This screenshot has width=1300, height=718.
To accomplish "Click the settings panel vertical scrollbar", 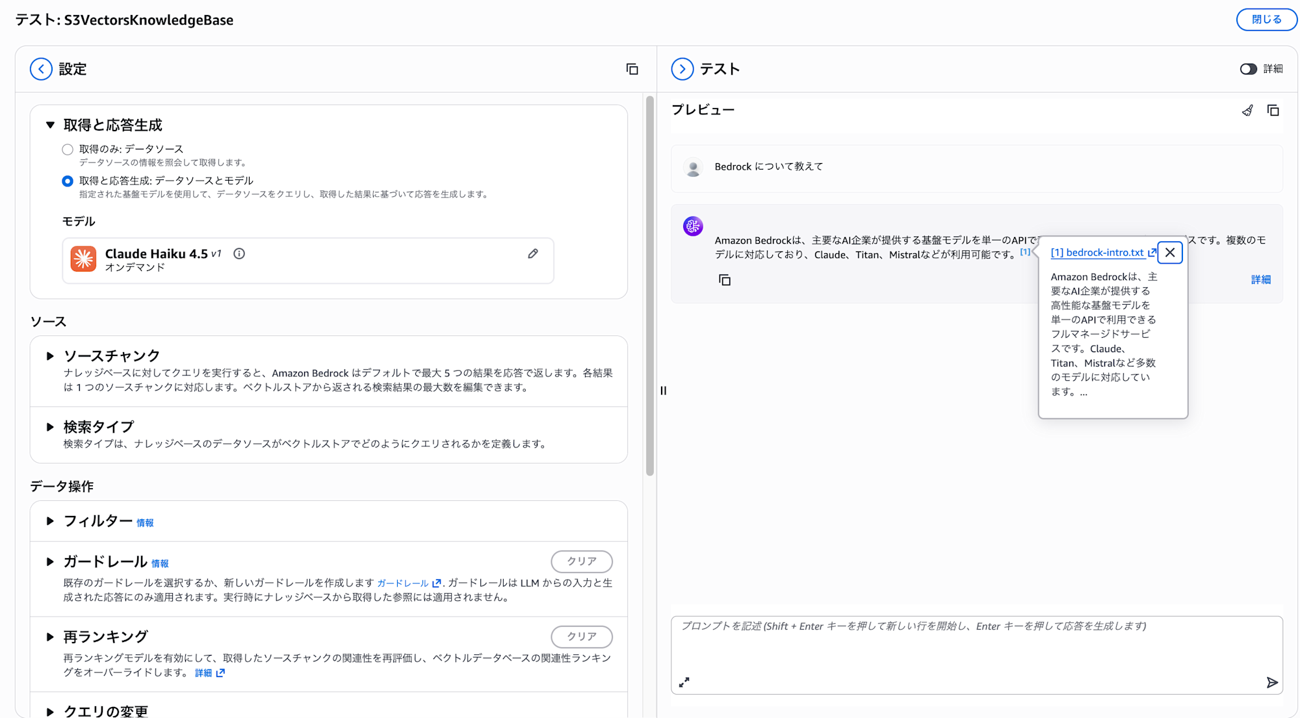I will [x=649, y=286].
